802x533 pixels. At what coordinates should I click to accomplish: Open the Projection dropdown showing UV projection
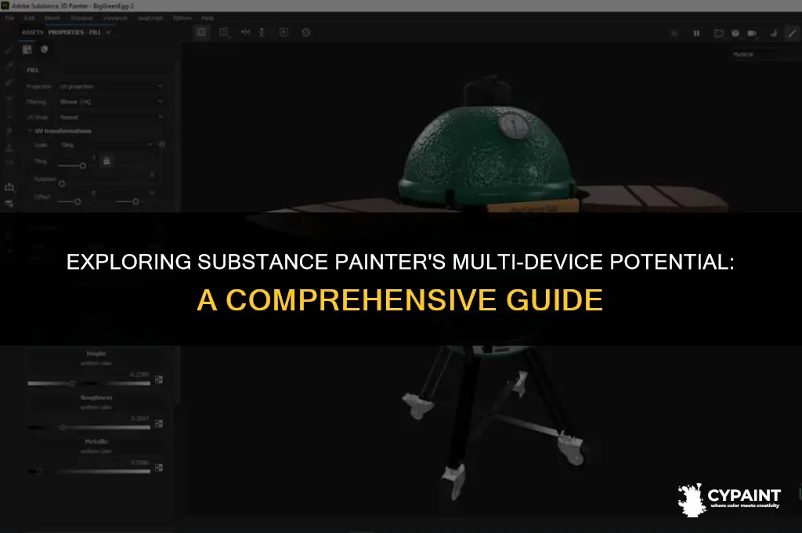(x=111, y=86)
